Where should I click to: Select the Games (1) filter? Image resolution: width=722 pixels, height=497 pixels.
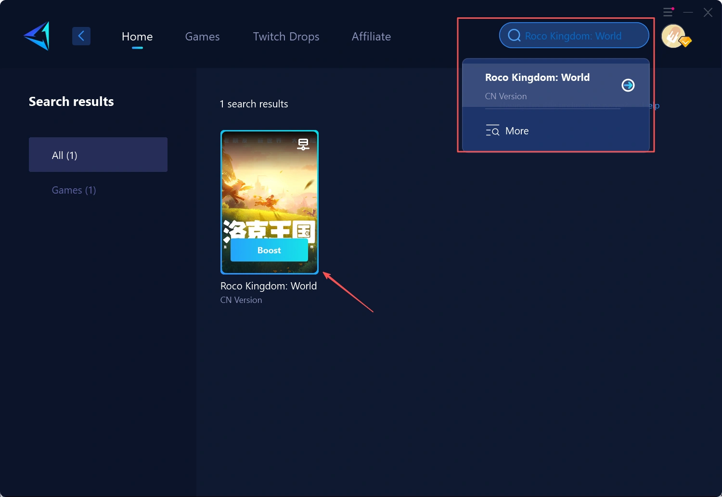click(x=74, y=190)
